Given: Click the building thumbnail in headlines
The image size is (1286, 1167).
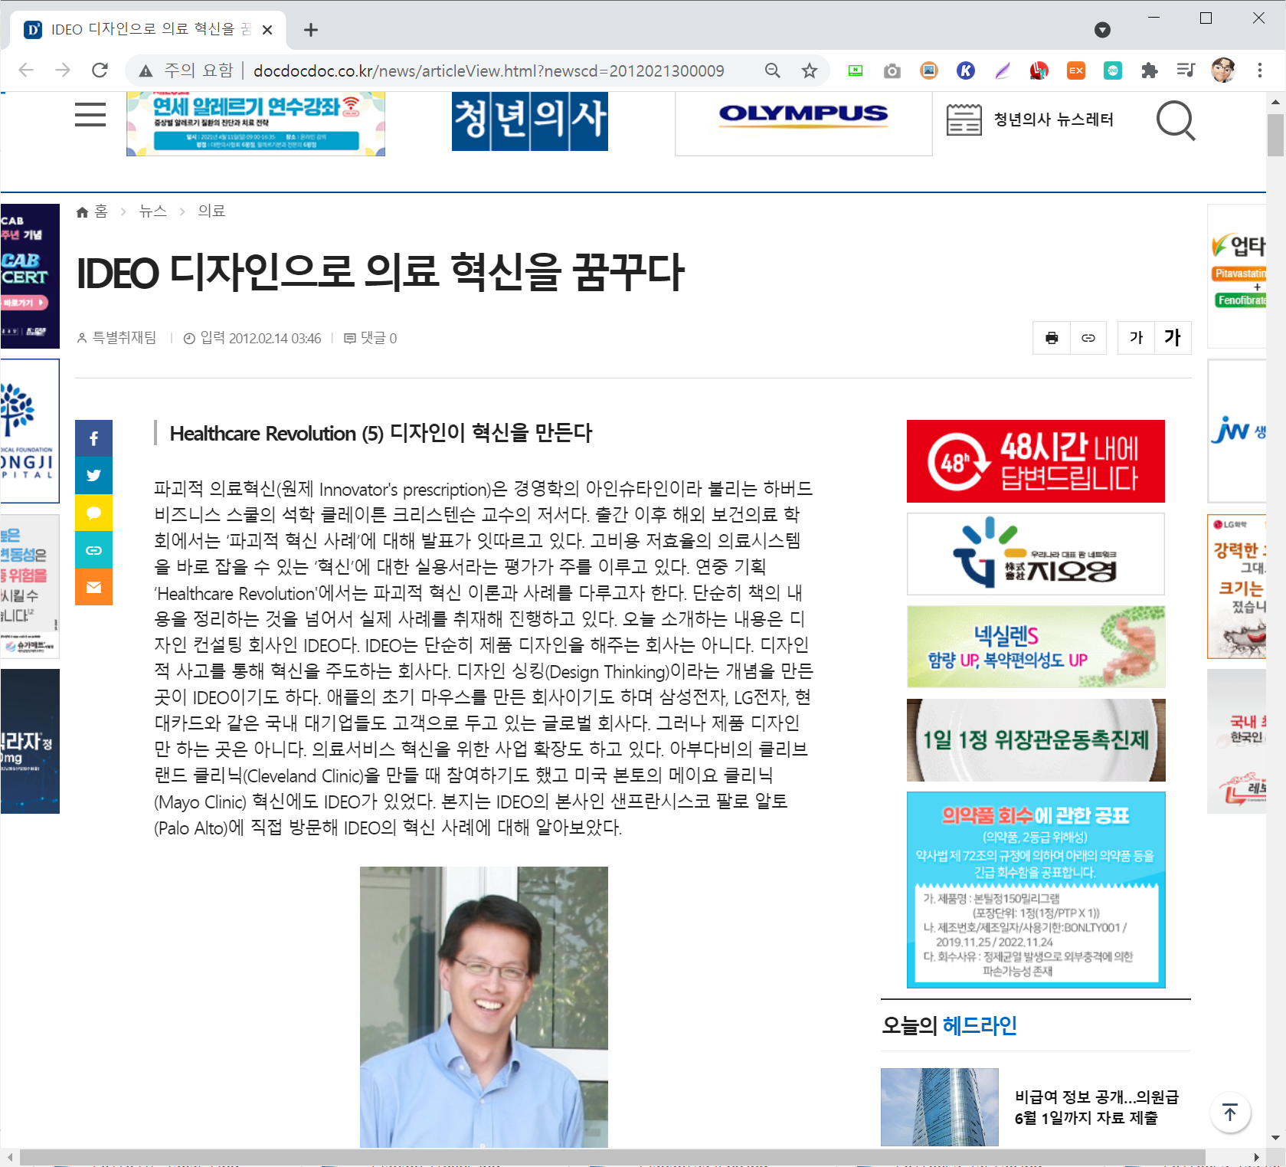Looking at the screenshot, I should 940,1107.
